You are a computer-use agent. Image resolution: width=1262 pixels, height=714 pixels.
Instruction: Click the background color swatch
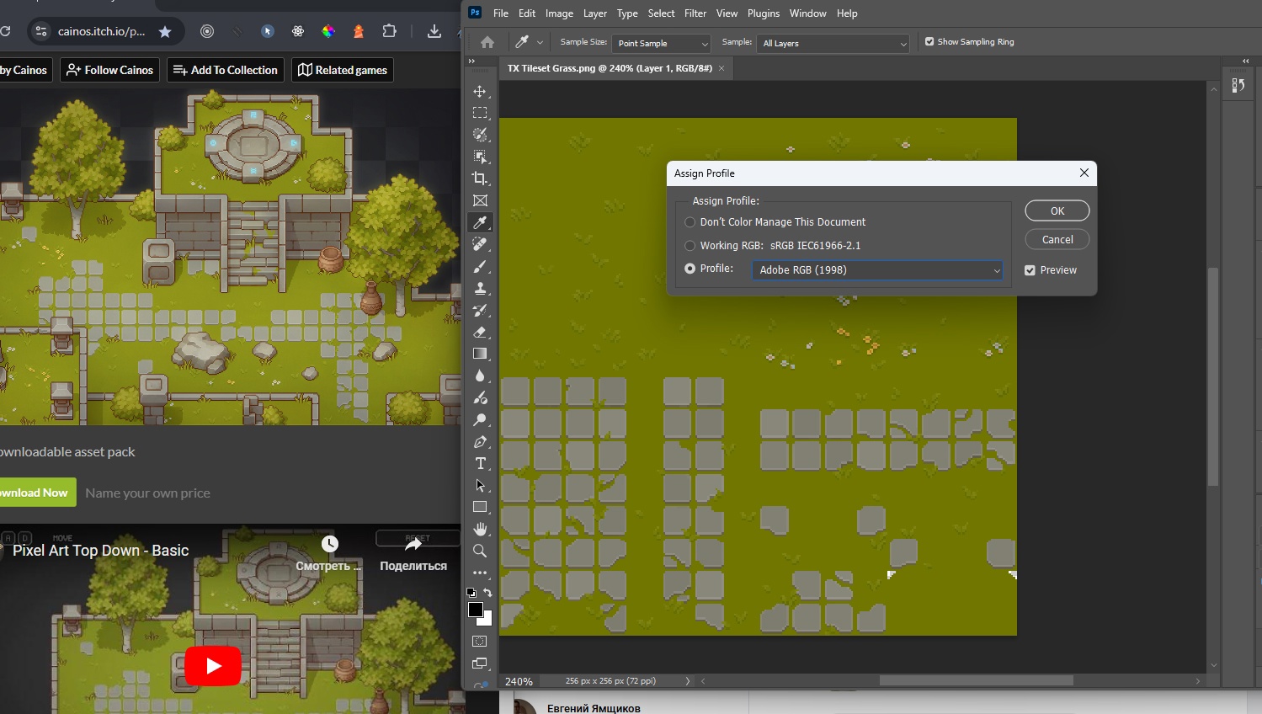(487, 620)
